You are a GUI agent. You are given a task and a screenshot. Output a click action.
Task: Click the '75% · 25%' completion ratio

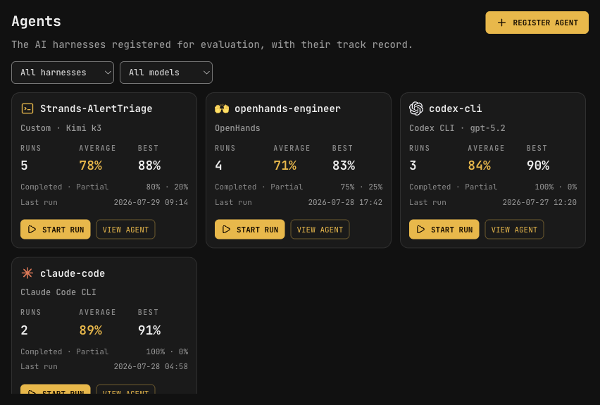(361, 187)
